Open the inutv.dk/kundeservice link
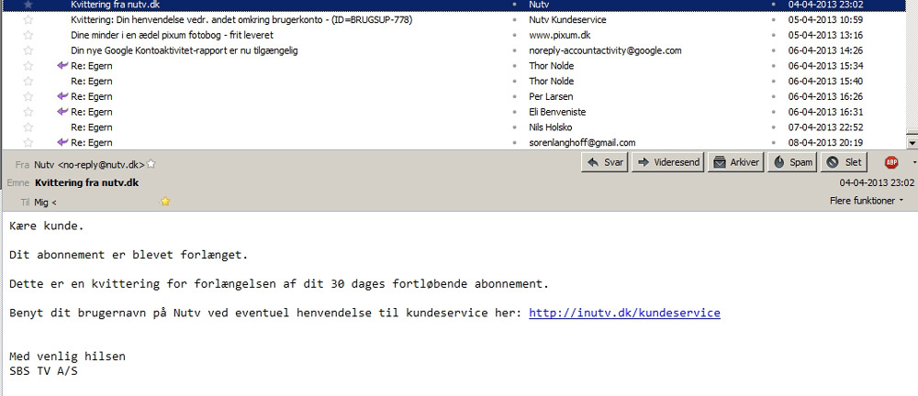The width and height of the screenshot is (918, 396). click(x=624, y=313)
